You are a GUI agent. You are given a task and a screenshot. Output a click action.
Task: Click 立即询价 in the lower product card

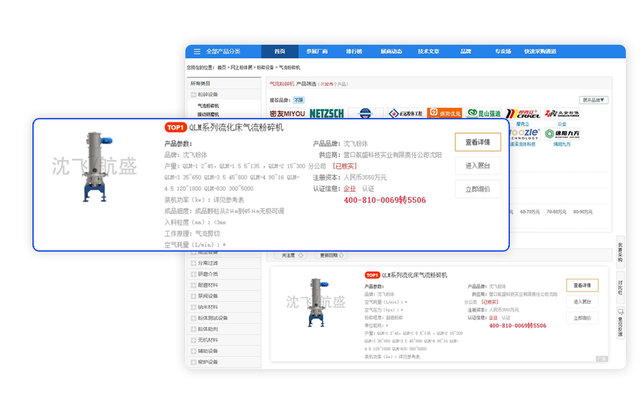[x=582, y=318]
